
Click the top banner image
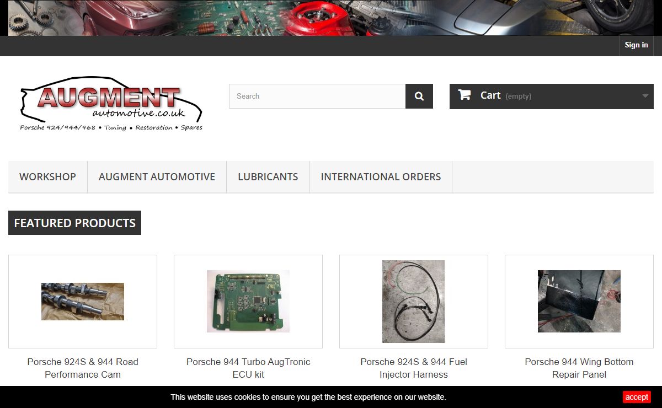(x=331, y=18)
